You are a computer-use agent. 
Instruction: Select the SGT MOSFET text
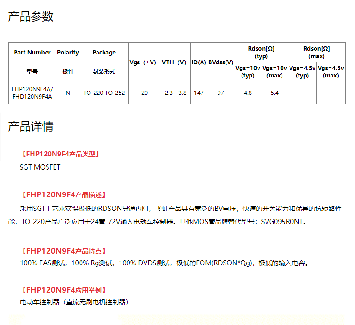pos(40,167)
